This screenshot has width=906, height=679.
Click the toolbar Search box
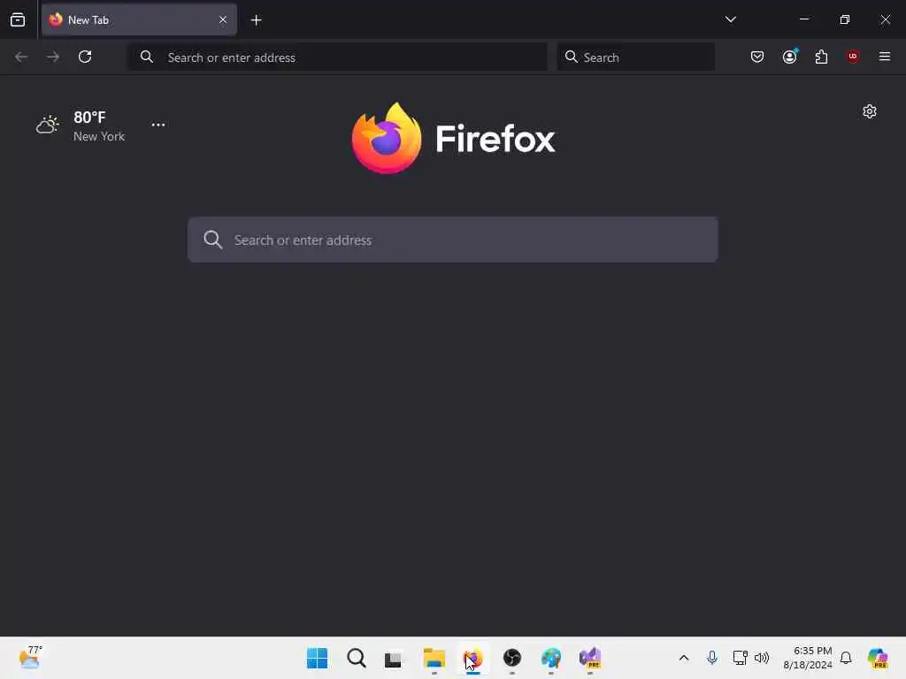click(635, 57)
